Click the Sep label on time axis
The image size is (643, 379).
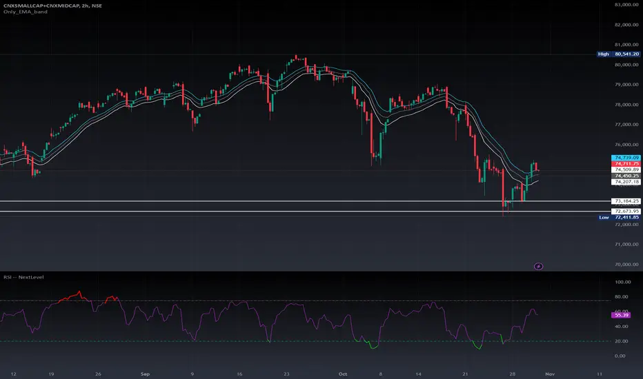[x=145, y=374]
